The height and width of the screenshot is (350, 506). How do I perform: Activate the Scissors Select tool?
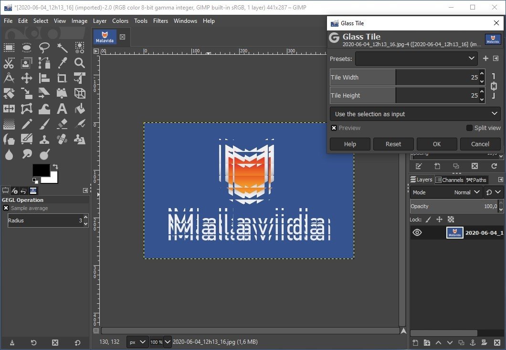click(x=9, y=63)
